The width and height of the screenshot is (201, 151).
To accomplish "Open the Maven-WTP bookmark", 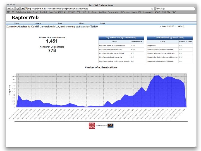I will pos(137,12).
